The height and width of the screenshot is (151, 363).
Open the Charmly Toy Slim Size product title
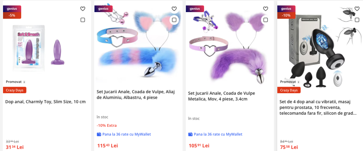tap(45, 102)
